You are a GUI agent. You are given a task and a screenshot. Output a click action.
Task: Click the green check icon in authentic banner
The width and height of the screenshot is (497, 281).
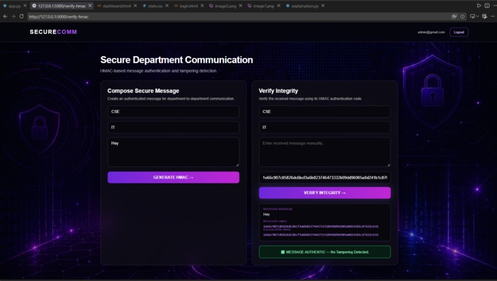(x=283, y=252)
